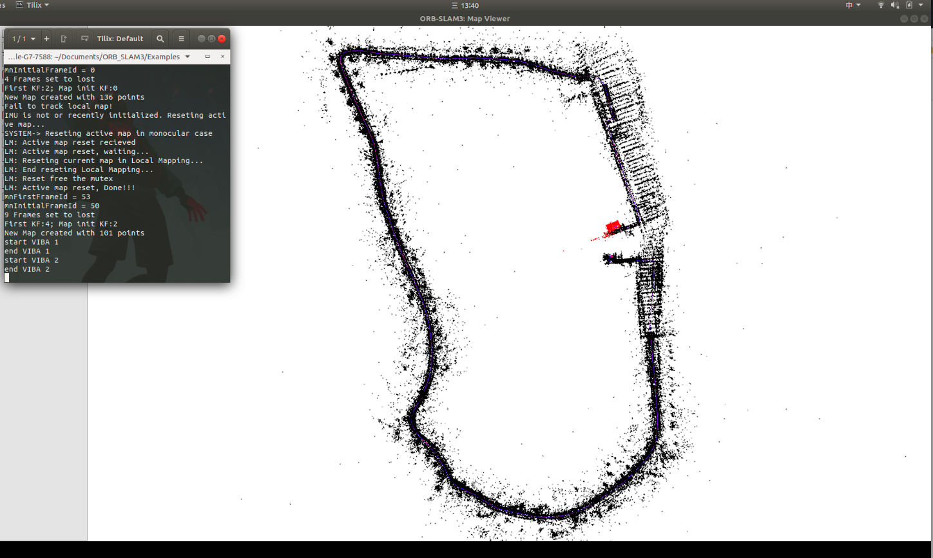Close the terminal pane with the small x
This screenshot has height=558, width=933.
[223, 57]
